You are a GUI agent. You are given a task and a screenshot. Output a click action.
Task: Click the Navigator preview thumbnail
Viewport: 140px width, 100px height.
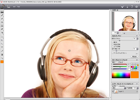click(125, 21)
